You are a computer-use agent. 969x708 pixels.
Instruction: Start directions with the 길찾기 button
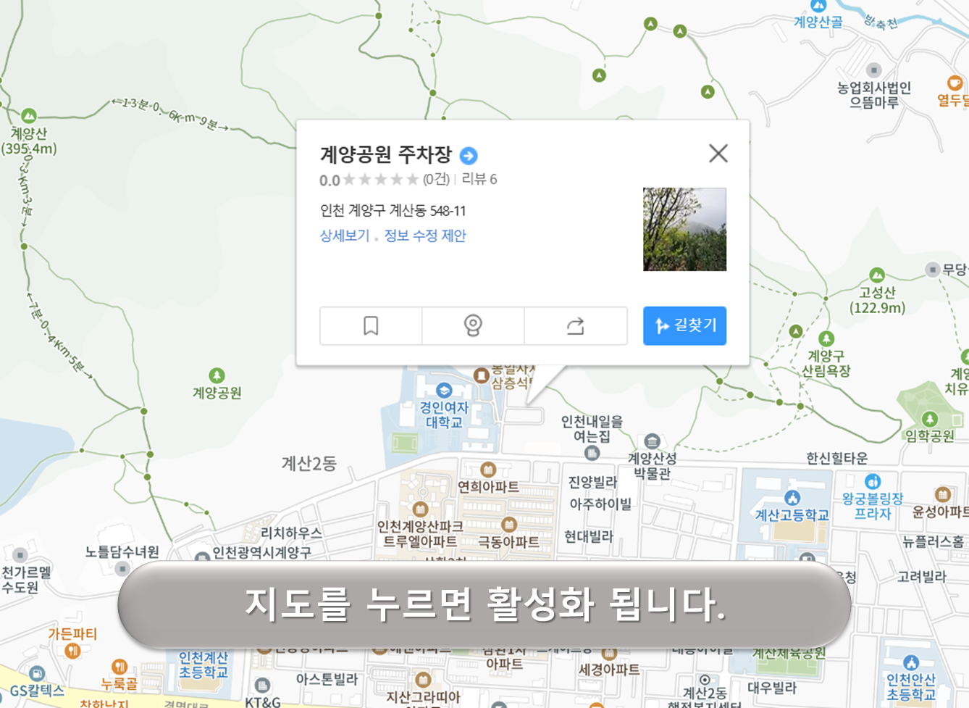pos(684,325)
